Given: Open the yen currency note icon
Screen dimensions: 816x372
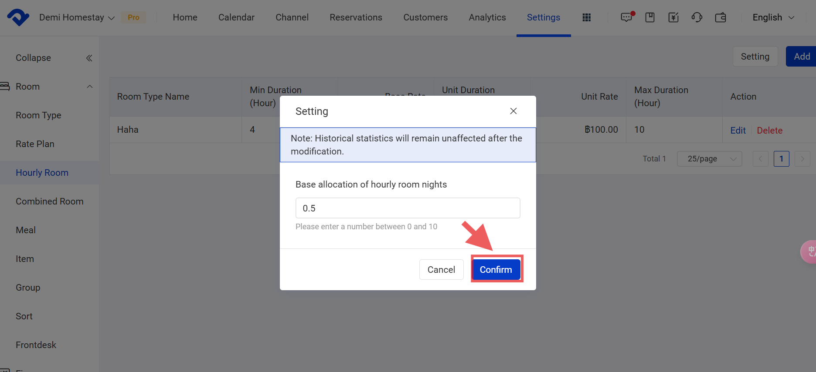Looking at the screenshot, I should [673, 17].
